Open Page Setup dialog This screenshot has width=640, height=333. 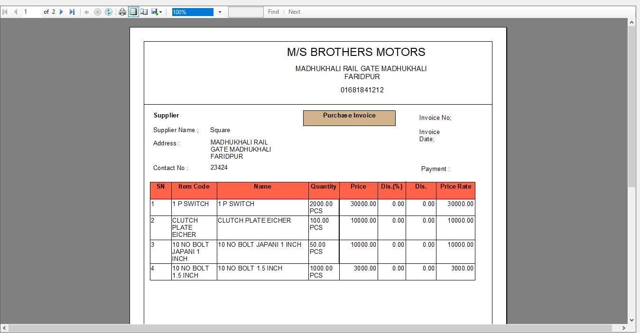[144, 12]
